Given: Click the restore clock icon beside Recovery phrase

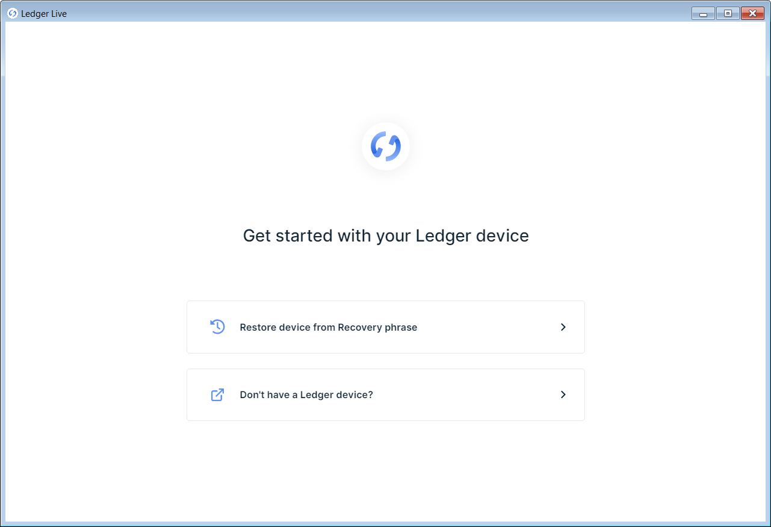Looking at the screenshot, I should (x=217, y=327).
